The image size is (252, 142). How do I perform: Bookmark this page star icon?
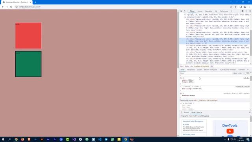pos(235,7)
